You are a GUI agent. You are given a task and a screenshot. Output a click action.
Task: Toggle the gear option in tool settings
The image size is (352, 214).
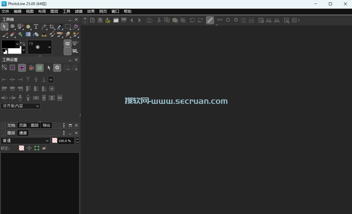coord(57,68)
